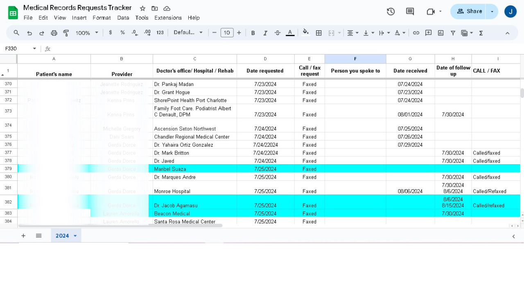The width and height of the screenshot is (524, 295).
Task: Open the fill color picker
Action: pyautogui.click(x=305, y=33)
